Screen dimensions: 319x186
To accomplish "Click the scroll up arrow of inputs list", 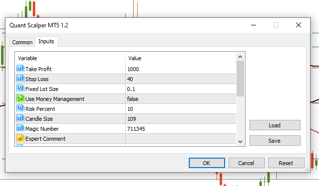I will (240, 57).
